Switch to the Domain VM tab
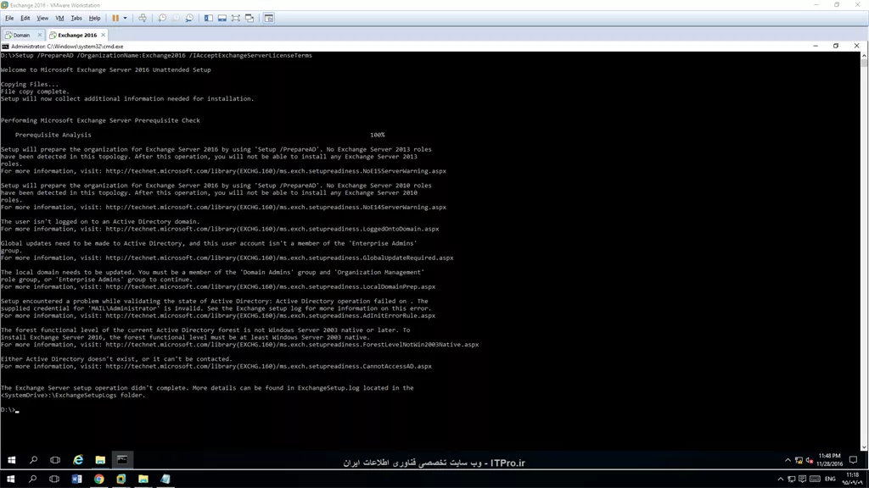 point(21,35)
